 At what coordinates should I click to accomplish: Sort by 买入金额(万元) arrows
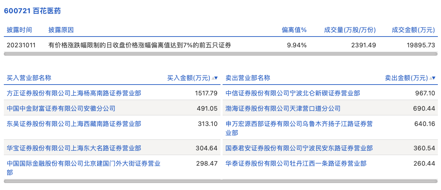point(215,78)
